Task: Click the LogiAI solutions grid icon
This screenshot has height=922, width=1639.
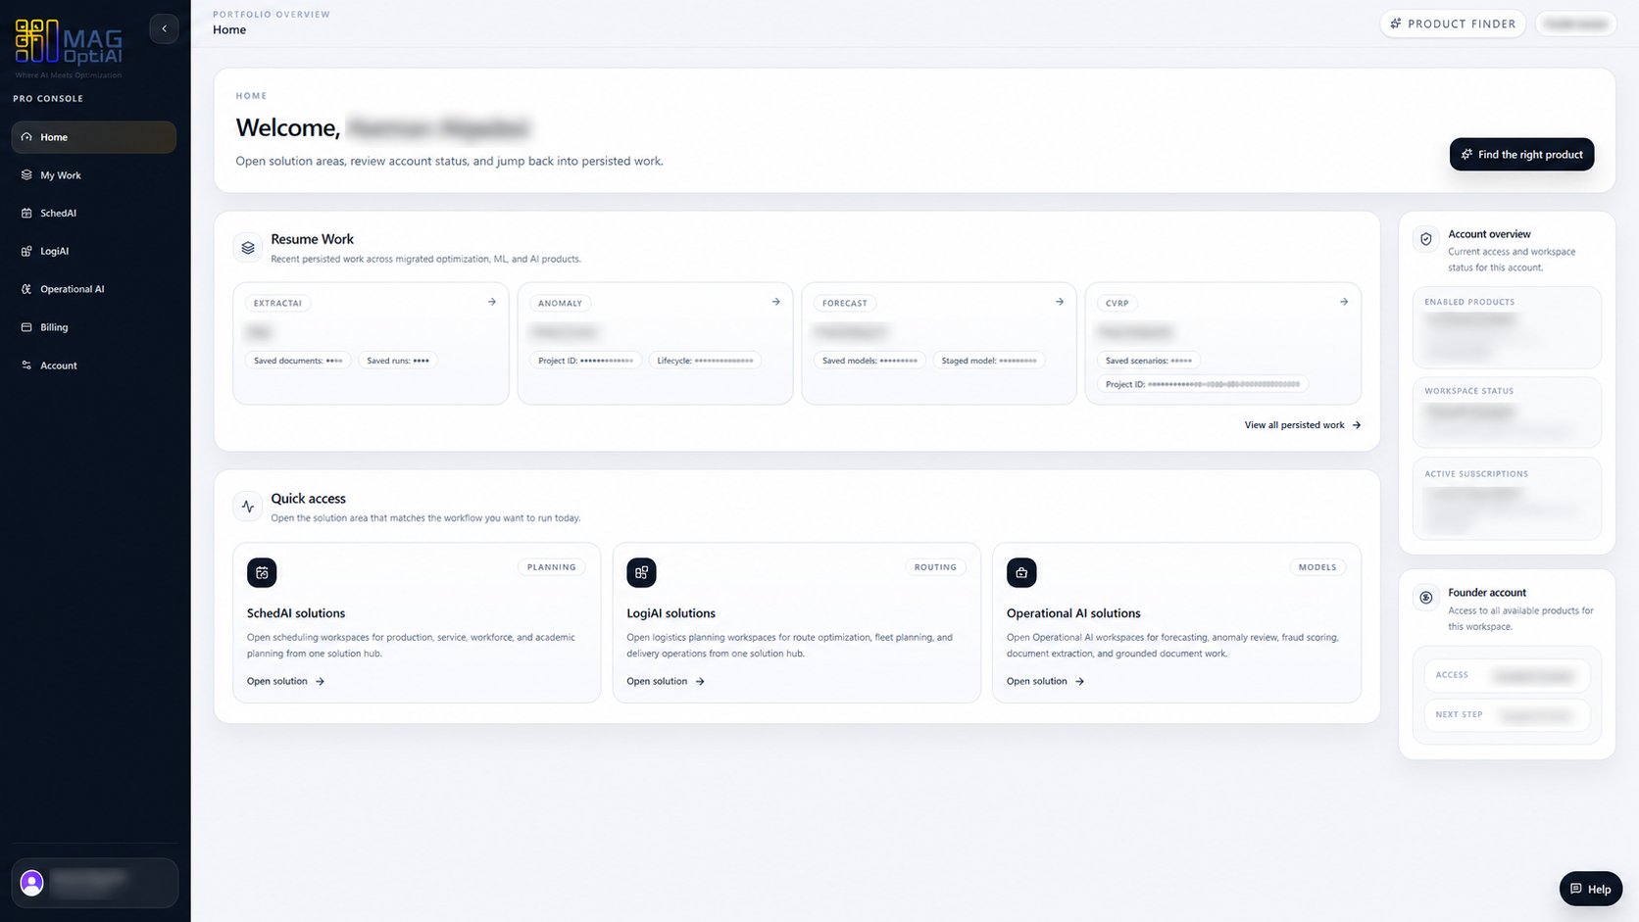Action: pos(641,572)
